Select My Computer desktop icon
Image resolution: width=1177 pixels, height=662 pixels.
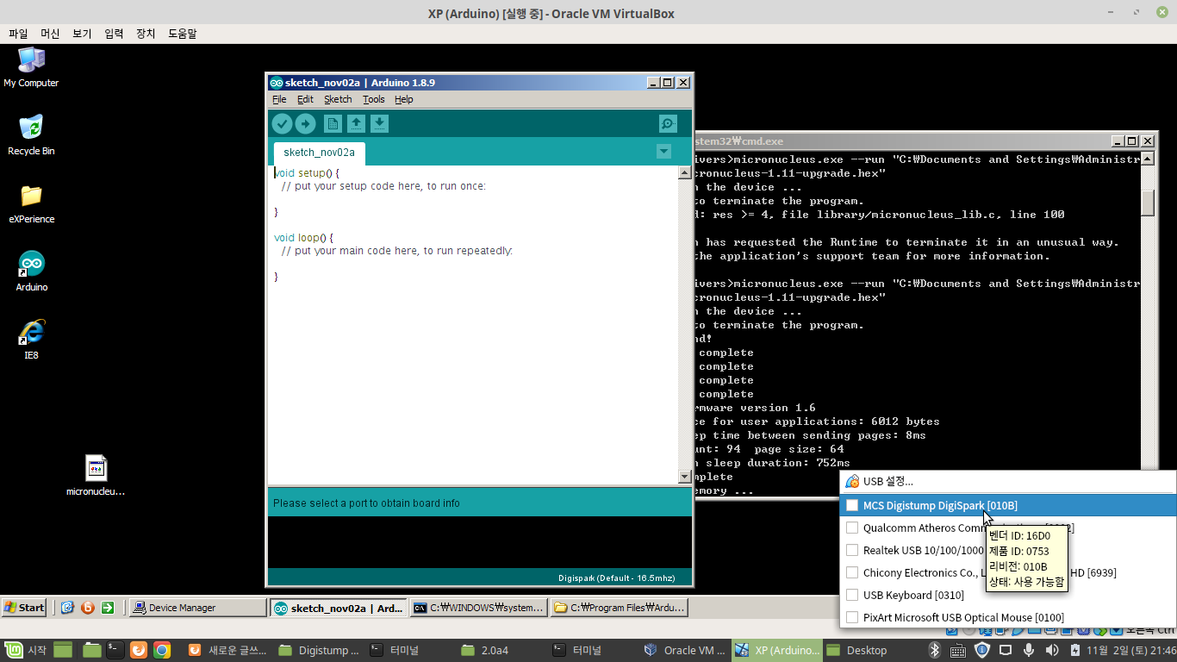(31, 67)
